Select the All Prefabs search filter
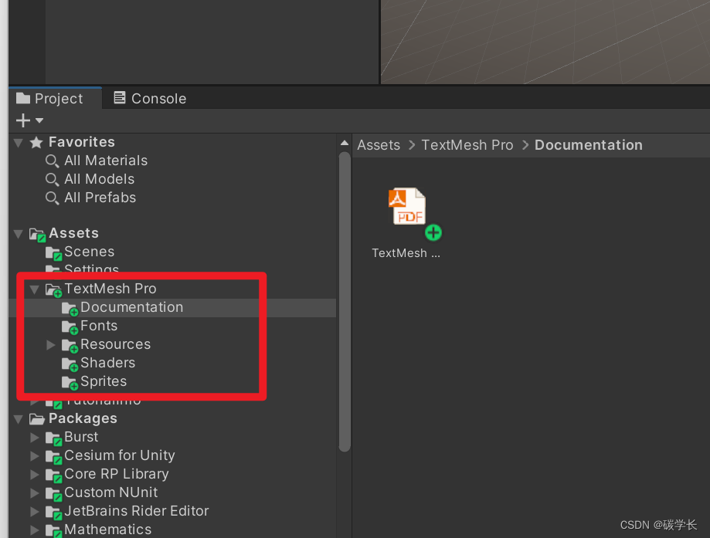The width and height of the screenshot is (710, 538). (100, 198)
